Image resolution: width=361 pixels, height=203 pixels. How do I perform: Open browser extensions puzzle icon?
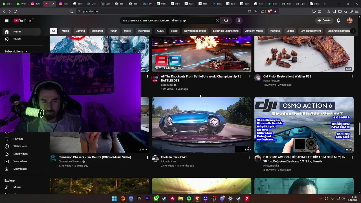[x=314, y=11]
